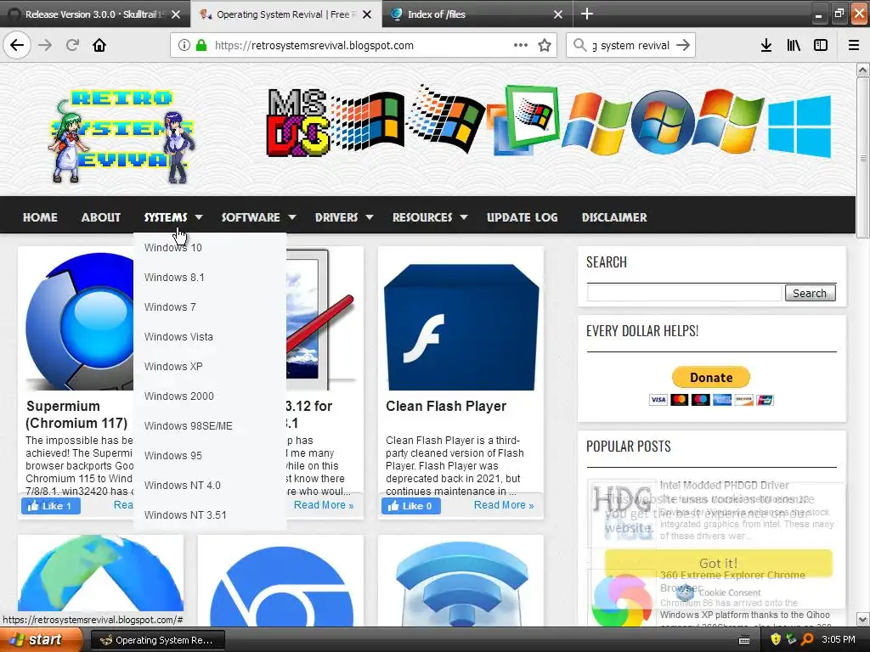Close the Index of /files tab

[x=558, y=14]
